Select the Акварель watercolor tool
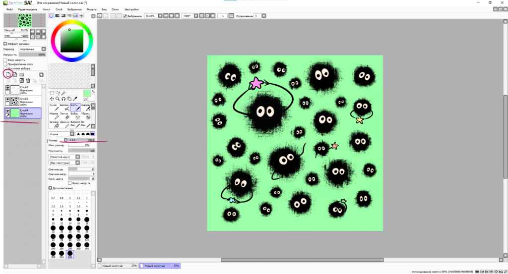The image size is (508, 274). (85, 108)
